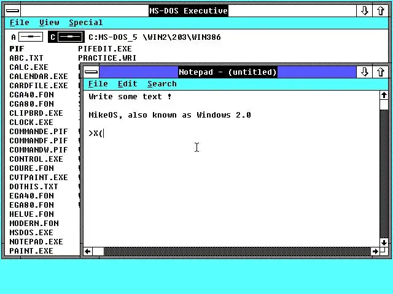This screenshot has width=393, height=294.
Task: Select EGA80.FON in file list
Action: [x=31, y=205]
